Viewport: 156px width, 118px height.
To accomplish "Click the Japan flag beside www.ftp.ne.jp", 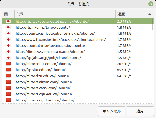I will click(x=8, y=39).
